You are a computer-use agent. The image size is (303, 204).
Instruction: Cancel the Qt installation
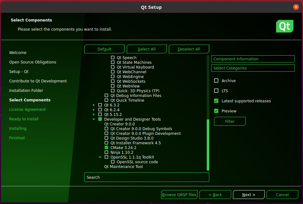pyautogui.click(x=282, y=195)
